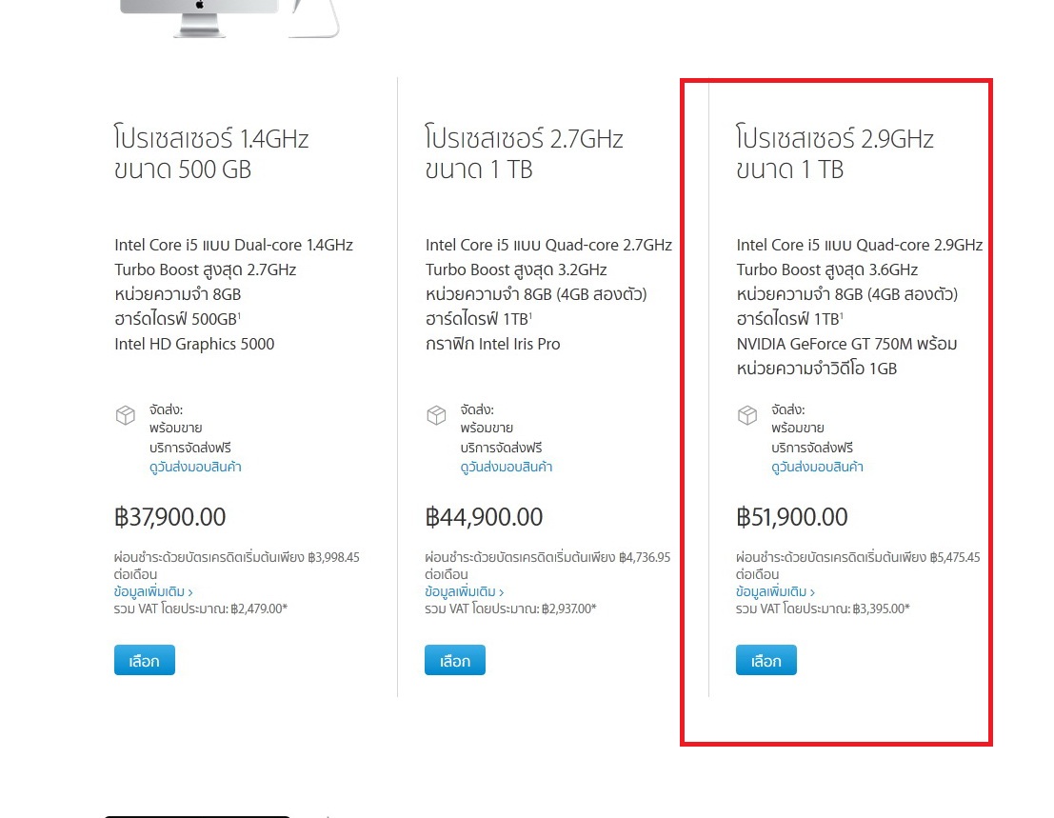
Task: Expand ข้อมูลเพิ่มเติม under the ฿44,900.00 price
Action: click(x=464, y=591)
